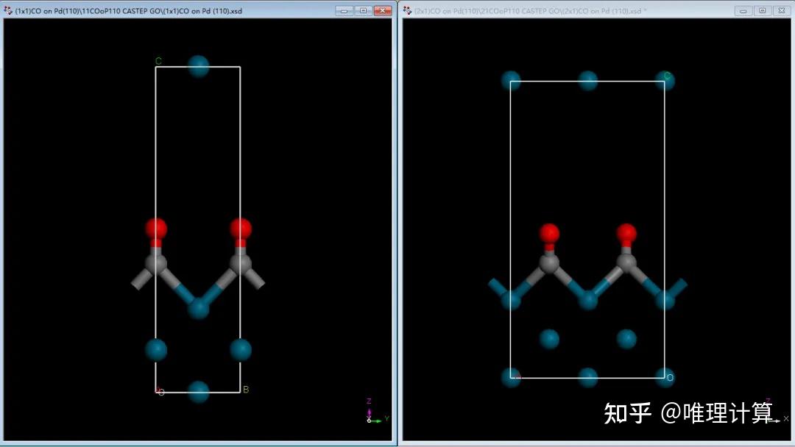
Task: Select the bottom-middle Pd atom in the (2x1) window
Action: [x=588, y=378]
